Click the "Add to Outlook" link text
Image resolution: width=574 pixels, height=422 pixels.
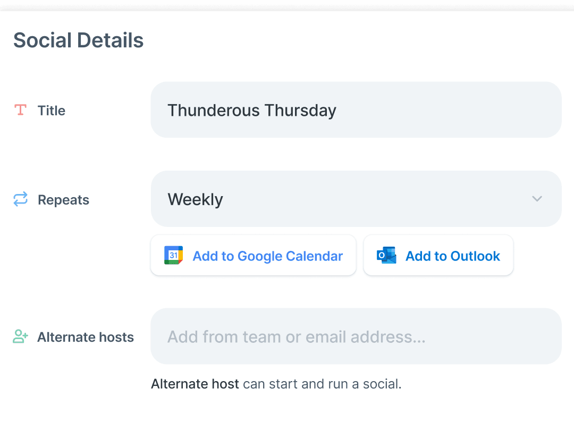click(452, 256)
